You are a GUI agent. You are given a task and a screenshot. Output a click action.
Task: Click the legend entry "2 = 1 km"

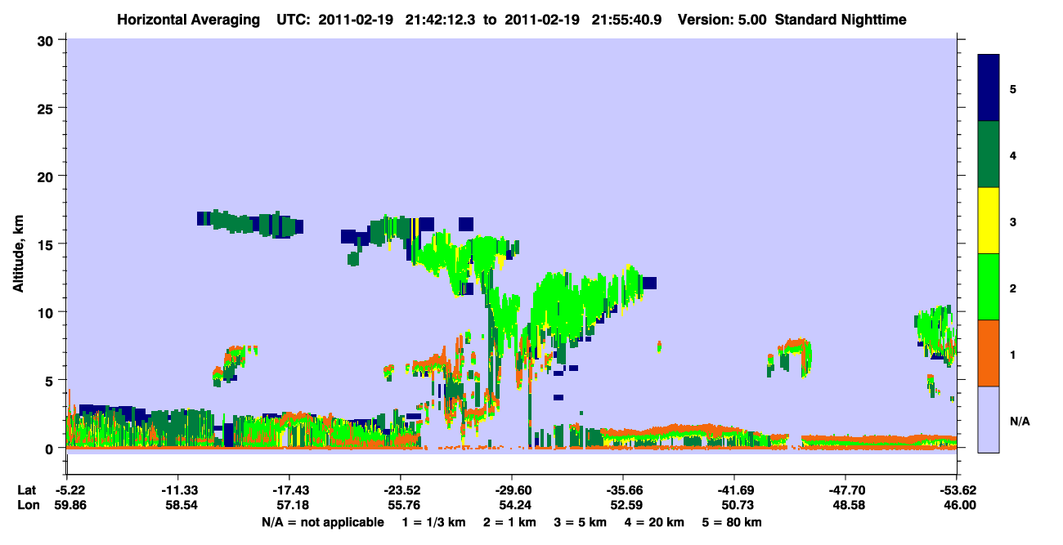click(x=509, y=522)
